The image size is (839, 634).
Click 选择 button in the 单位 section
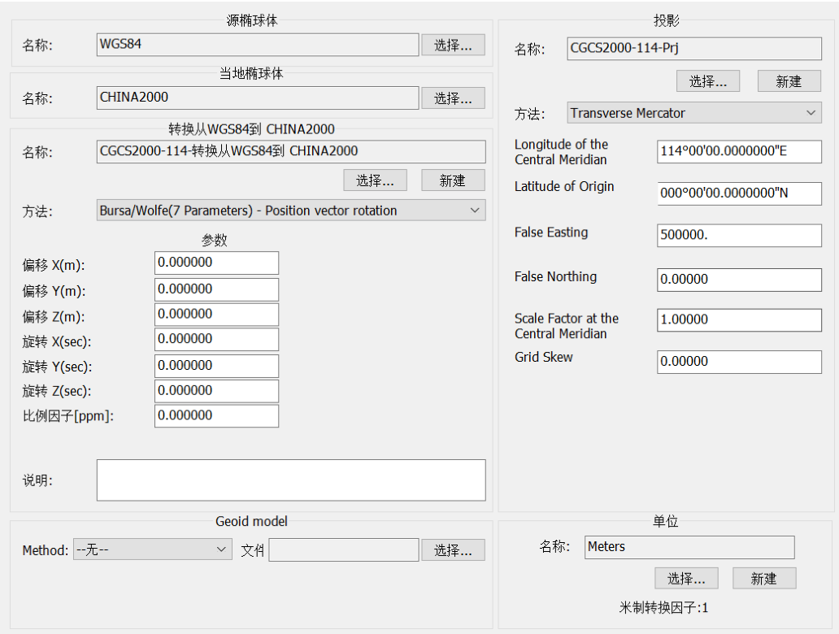pyautogui.click(x=686, y=579)
